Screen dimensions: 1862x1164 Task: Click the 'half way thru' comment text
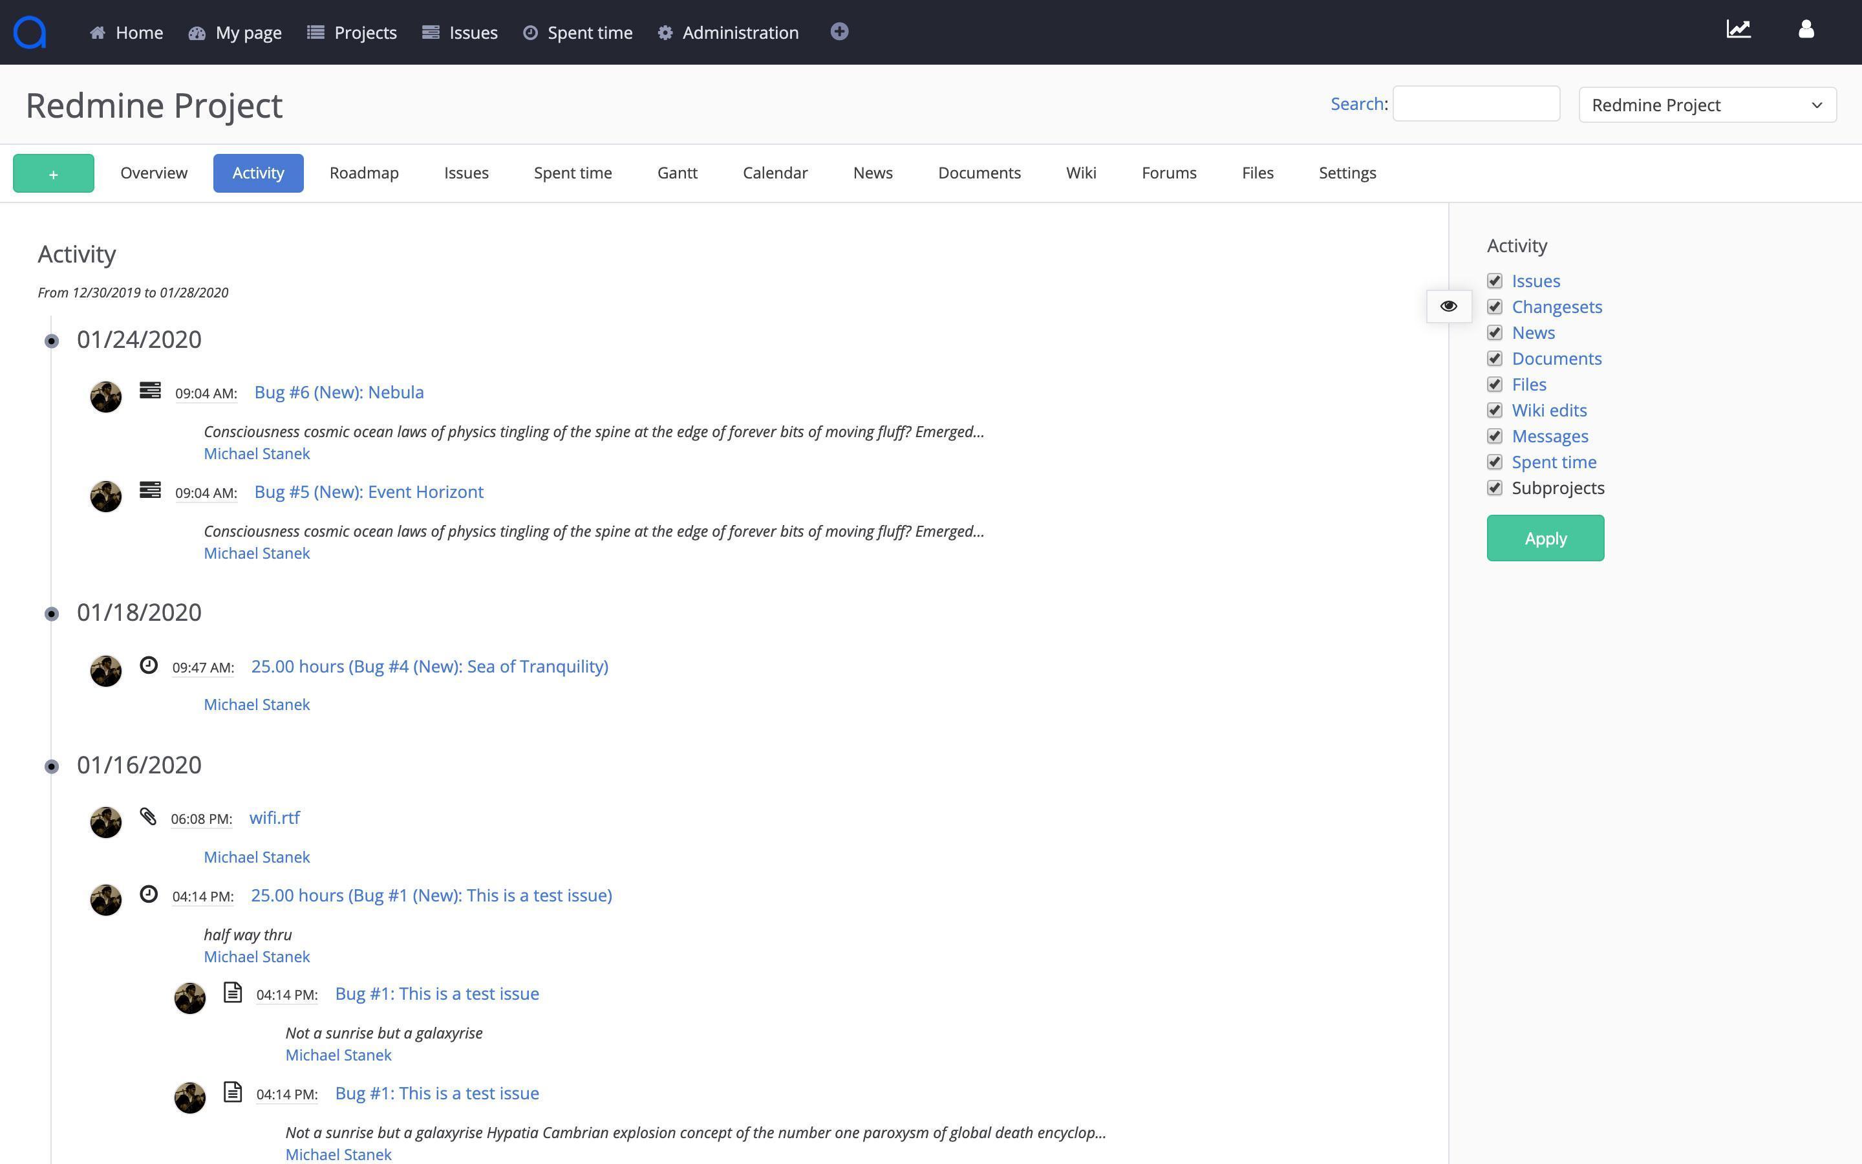(x=248, y=934)
